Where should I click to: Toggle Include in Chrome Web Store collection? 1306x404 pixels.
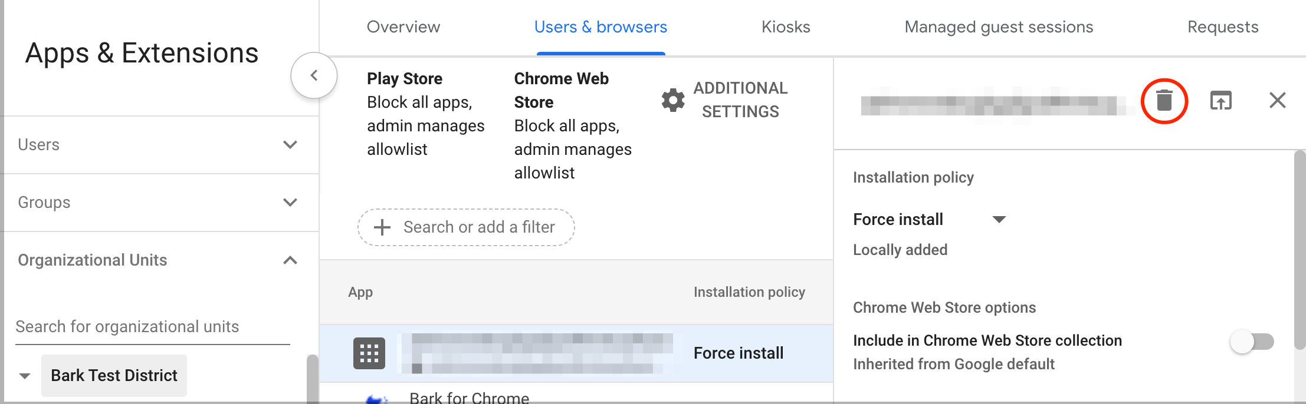coord(1252,342)
